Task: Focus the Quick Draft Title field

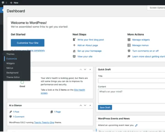Action: coord(131,81)
